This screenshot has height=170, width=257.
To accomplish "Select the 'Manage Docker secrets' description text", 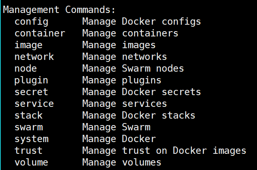I will pyautogui.click(x=141, y=92).
